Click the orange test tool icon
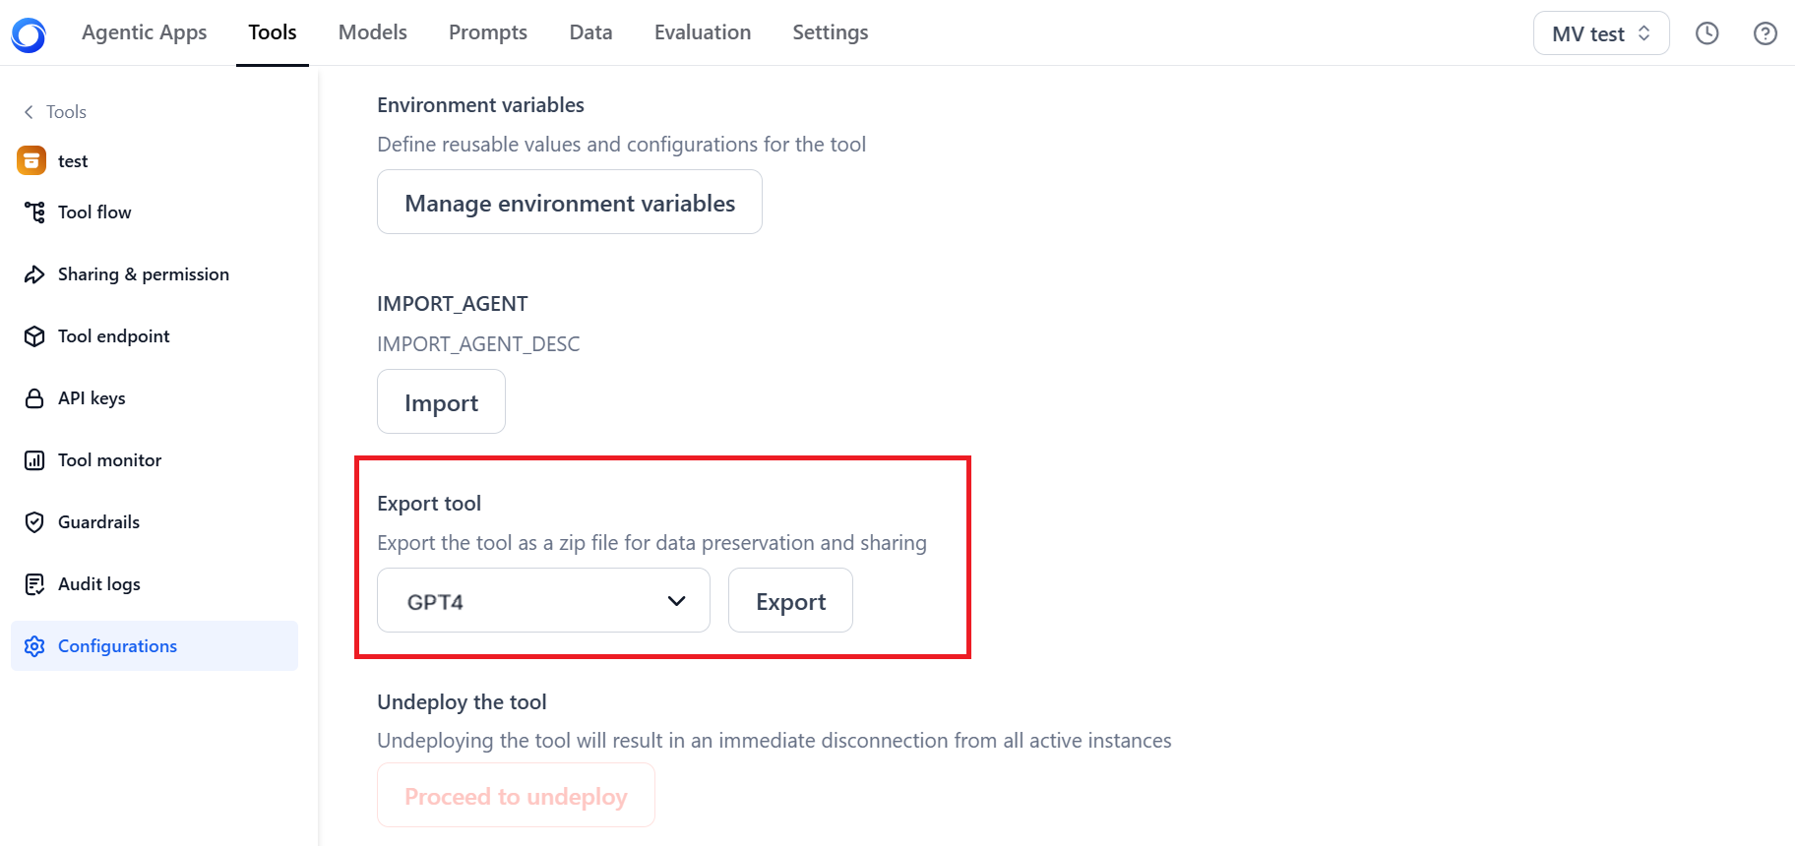This screenshot has width=1795, height=846. 31,160
